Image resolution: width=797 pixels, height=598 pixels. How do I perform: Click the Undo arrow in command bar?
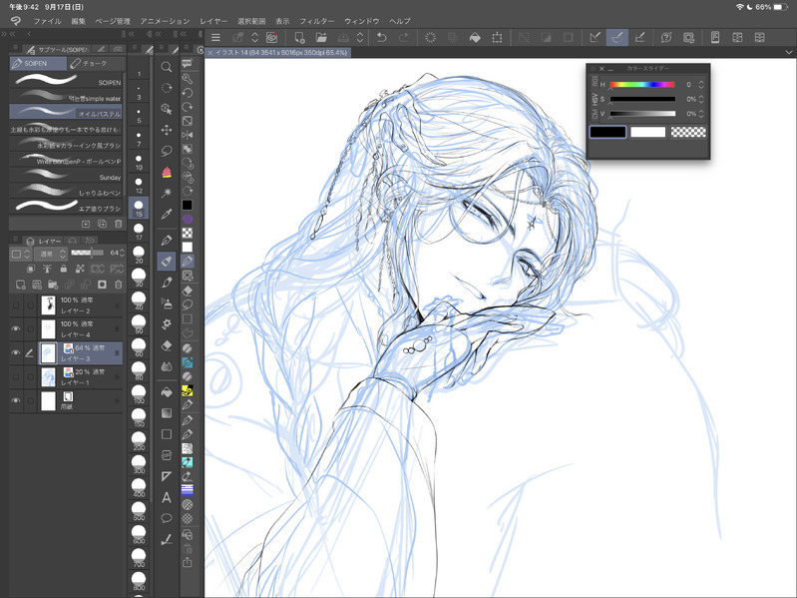(381, 38)
